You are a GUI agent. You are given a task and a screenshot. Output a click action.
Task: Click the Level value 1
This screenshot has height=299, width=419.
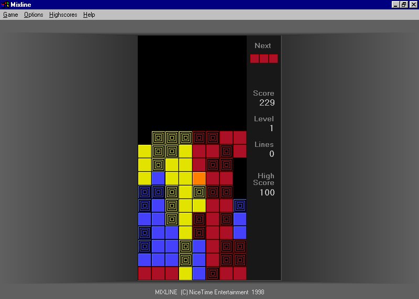point(271,128)
